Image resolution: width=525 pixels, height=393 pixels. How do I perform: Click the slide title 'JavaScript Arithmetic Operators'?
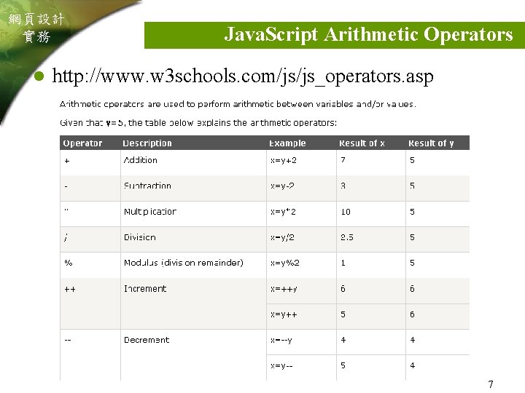click(368, 34)
